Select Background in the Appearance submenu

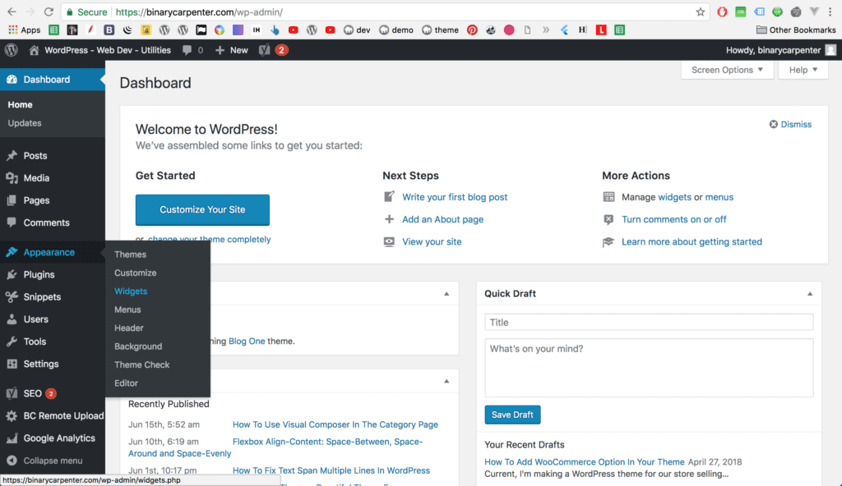(138, 346)
